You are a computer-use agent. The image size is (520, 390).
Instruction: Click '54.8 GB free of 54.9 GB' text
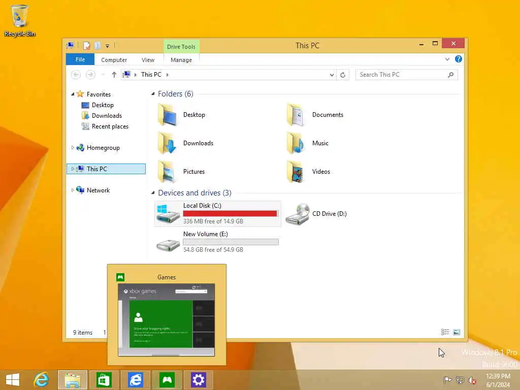tap(213, 250)
